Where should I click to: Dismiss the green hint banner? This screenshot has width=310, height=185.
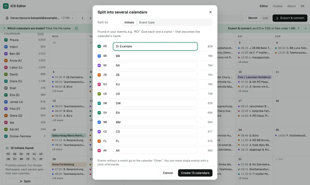pyautogui.click(x=305, y=28)
